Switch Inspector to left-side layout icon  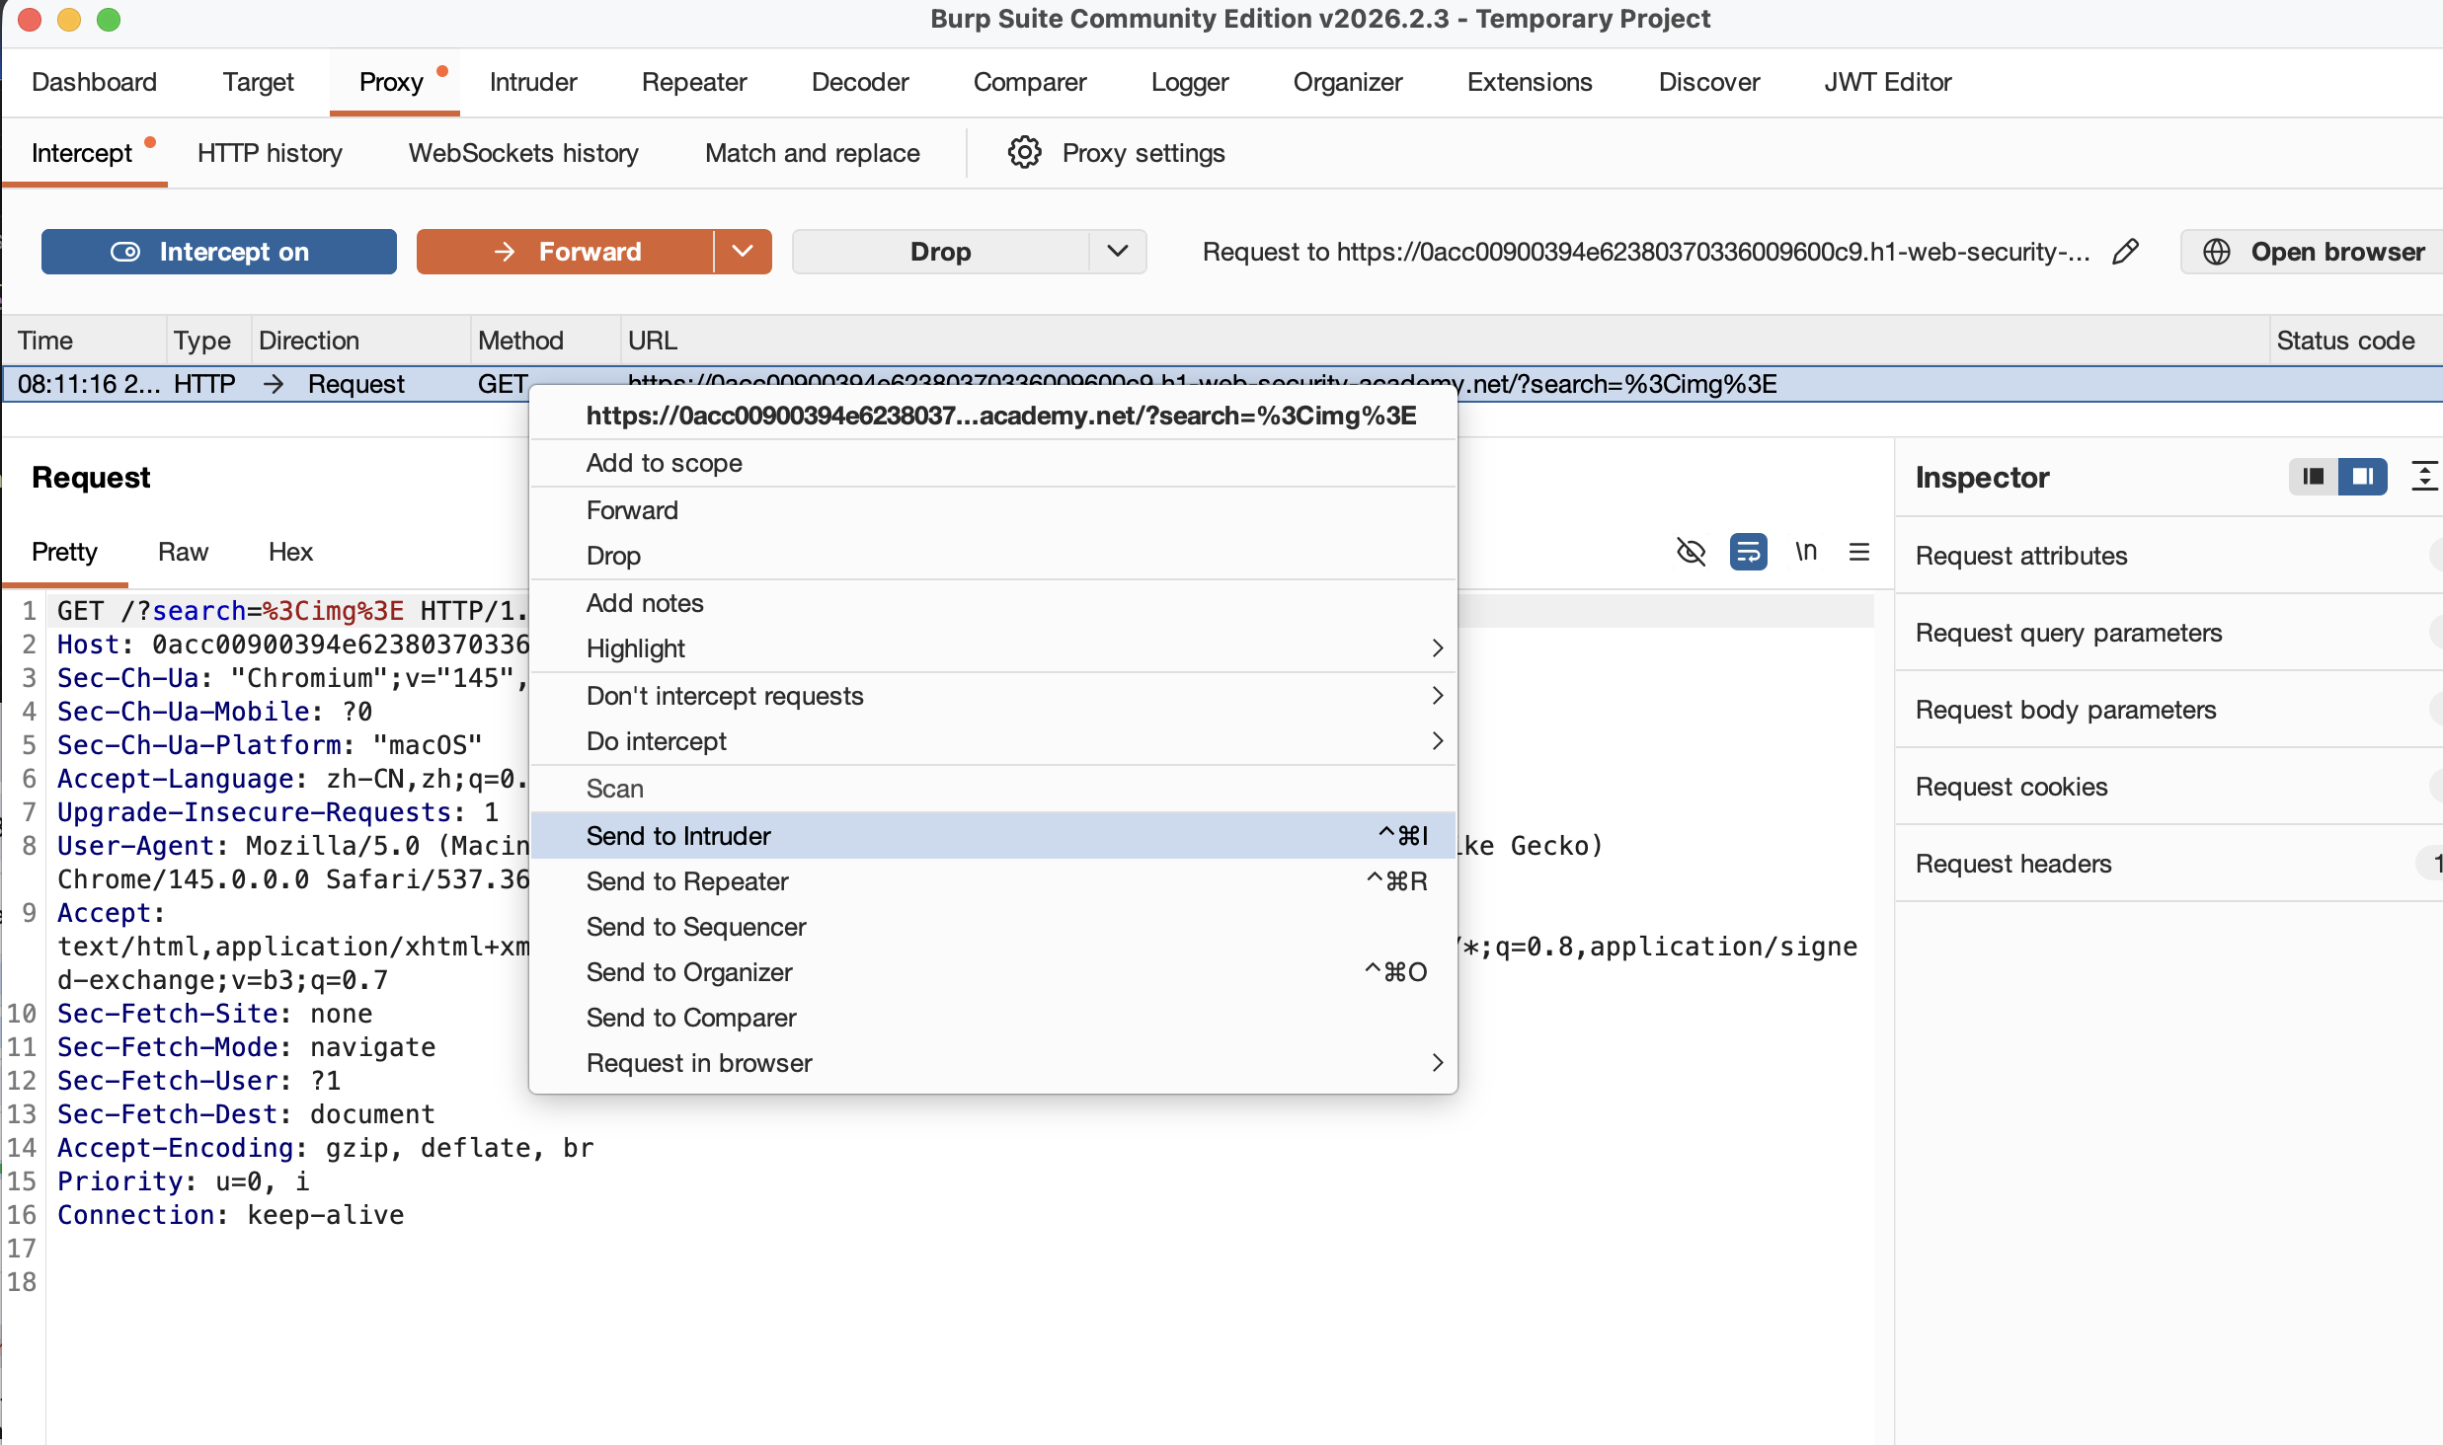[2313, 477]
